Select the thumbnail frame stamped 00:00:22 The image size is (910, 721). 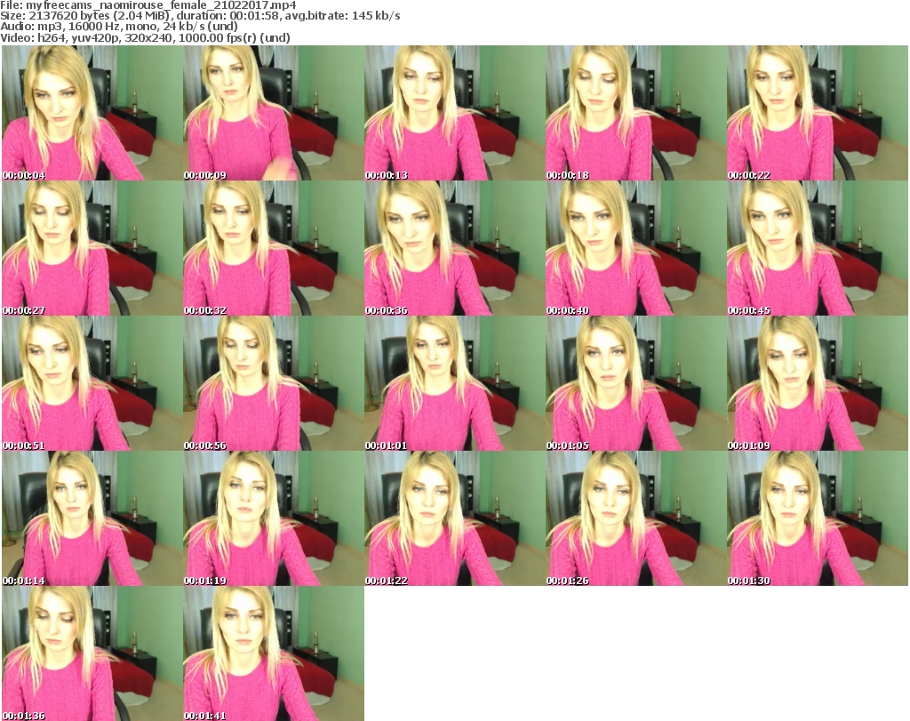tap(818, 113)
